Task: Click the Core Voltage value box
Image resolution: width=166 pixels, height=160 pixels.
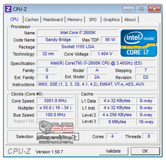Action: click(x=105, y=54)
